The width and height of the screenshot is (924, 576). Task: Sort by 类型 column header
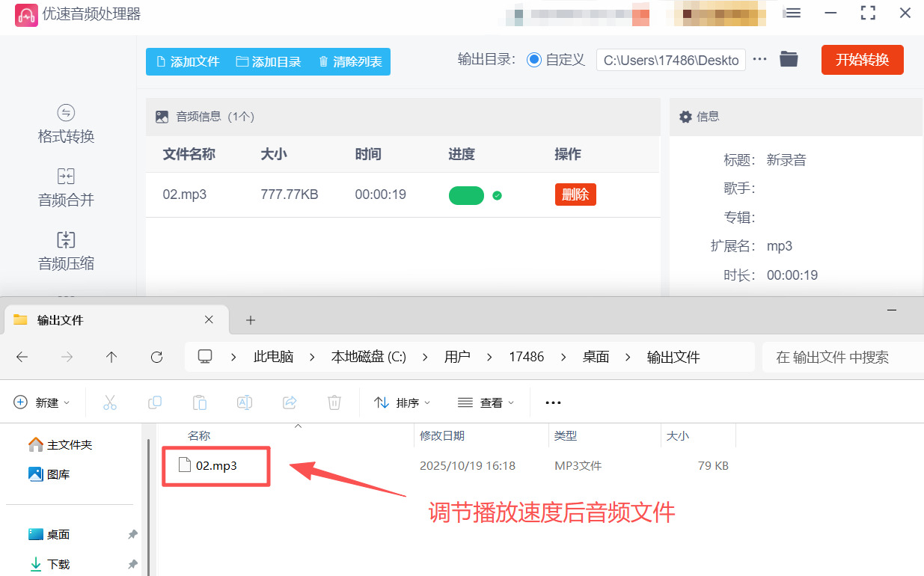[x=566, y=435]
